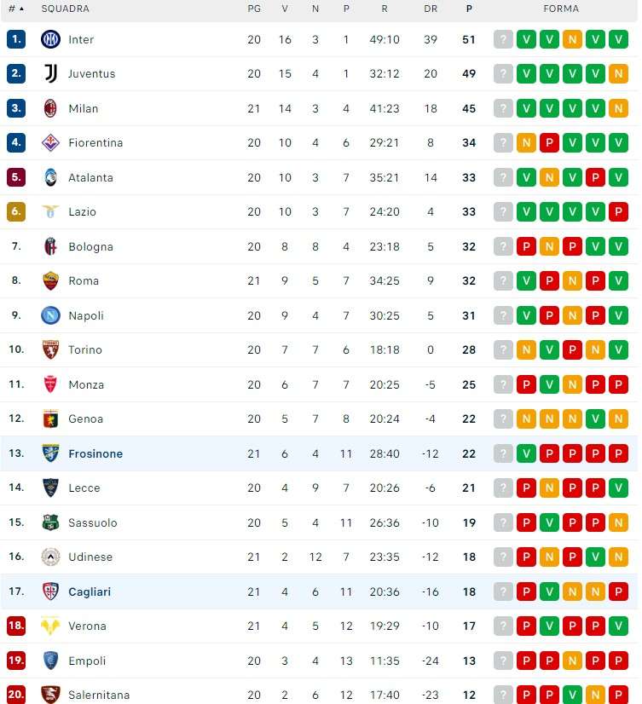Click the Torino club crest icon
642x704 pixels.
click(51, 350)
